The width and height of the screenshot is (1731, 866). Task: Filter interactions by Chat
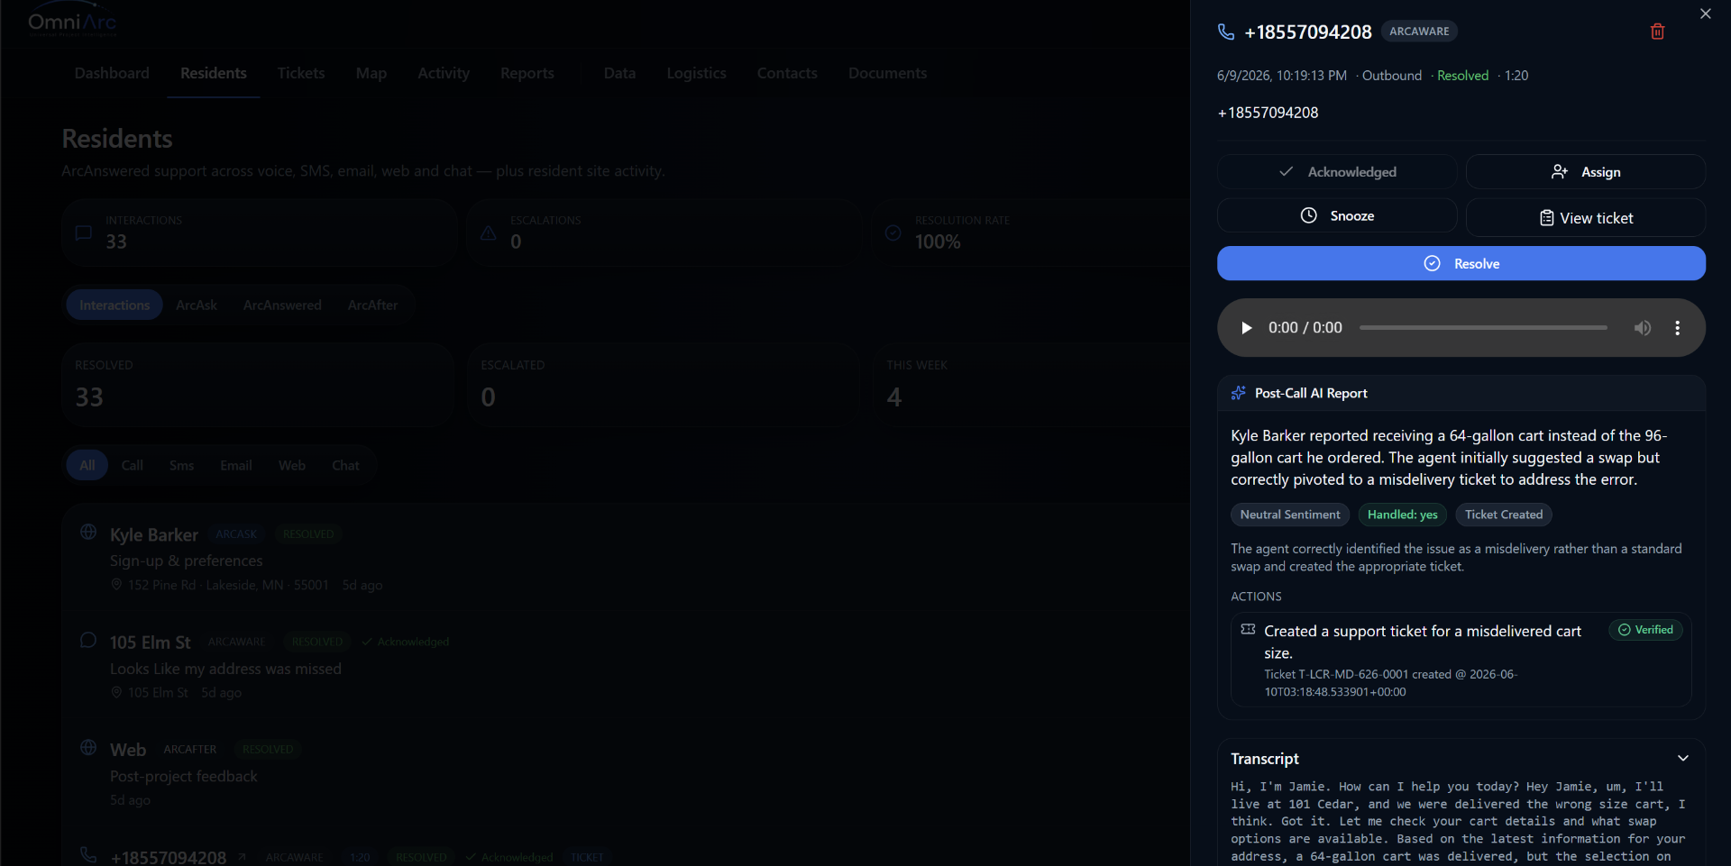pyautogui.click(x=345, y=465)
